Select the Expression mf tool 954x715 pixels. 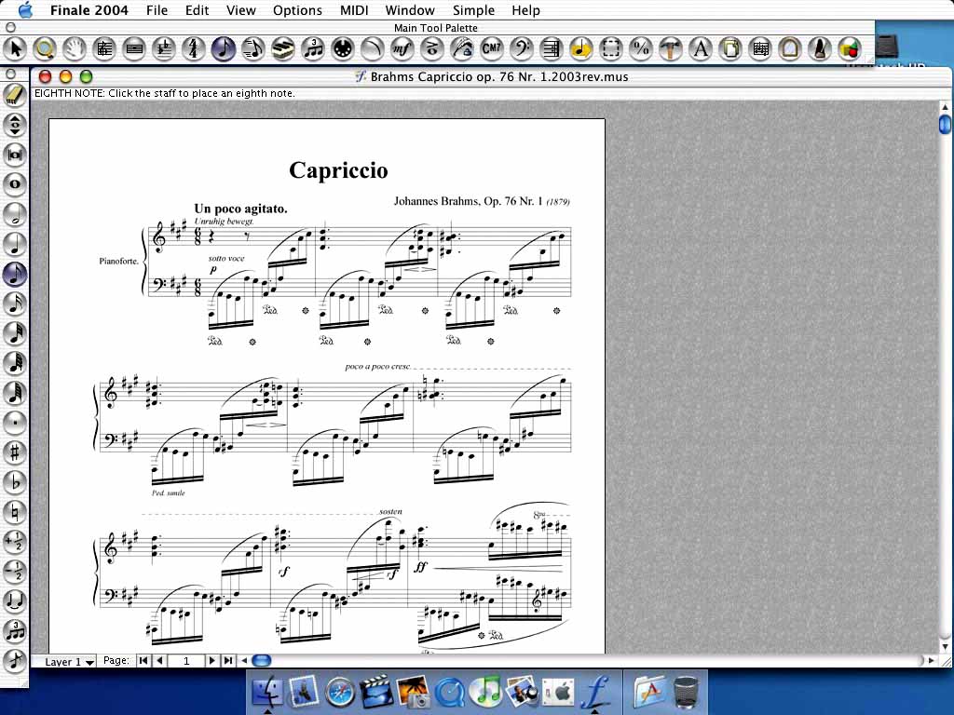(x=402, y=48)
